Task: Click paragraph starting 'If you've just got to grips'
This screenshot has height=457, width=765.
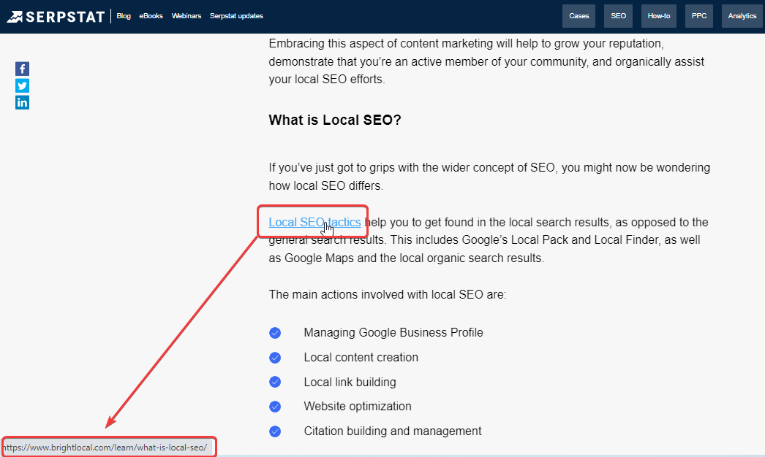Action: [489, 177]
